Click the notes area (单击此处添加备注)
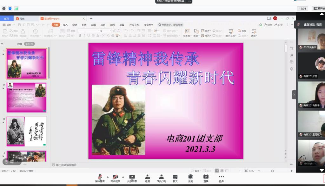 [x=66, y=165]
